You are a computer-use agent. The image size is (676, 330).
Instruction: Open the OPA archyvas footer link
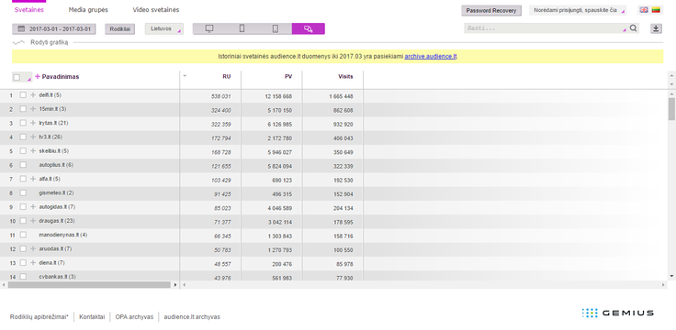pyautogui.click(x=134, y=316)
